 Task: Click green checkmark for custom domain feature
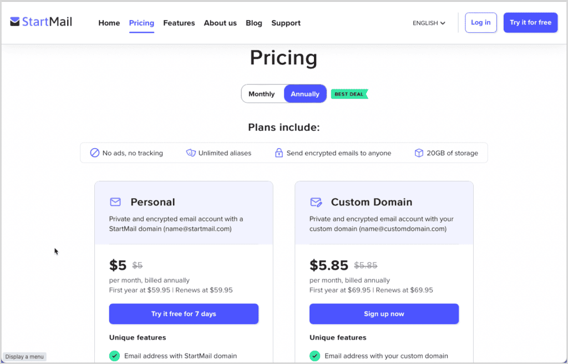[x=315, y=356]
